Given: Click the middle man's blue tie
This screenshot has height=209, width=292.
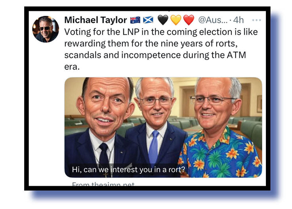Looking at the screenshot, I should [154, 146].
